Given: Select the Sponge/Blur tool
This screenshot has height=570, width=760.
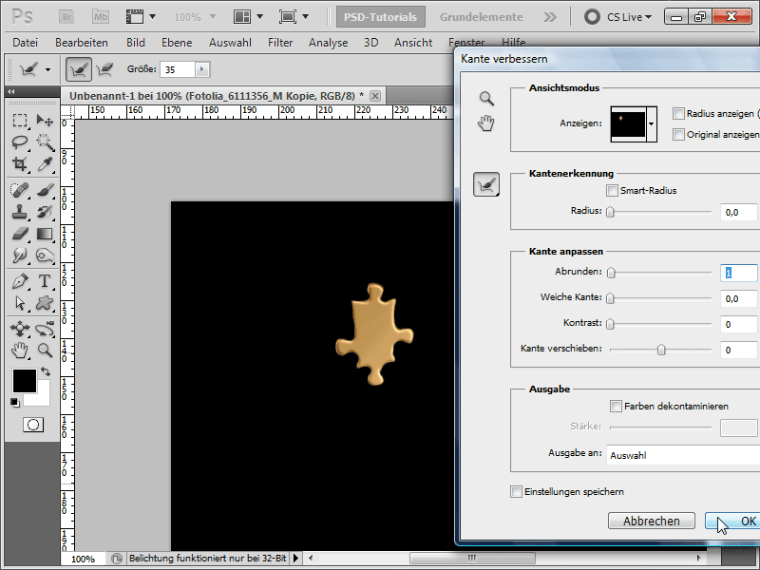Looking at the screenshot, I should click(x=45, y=256).
